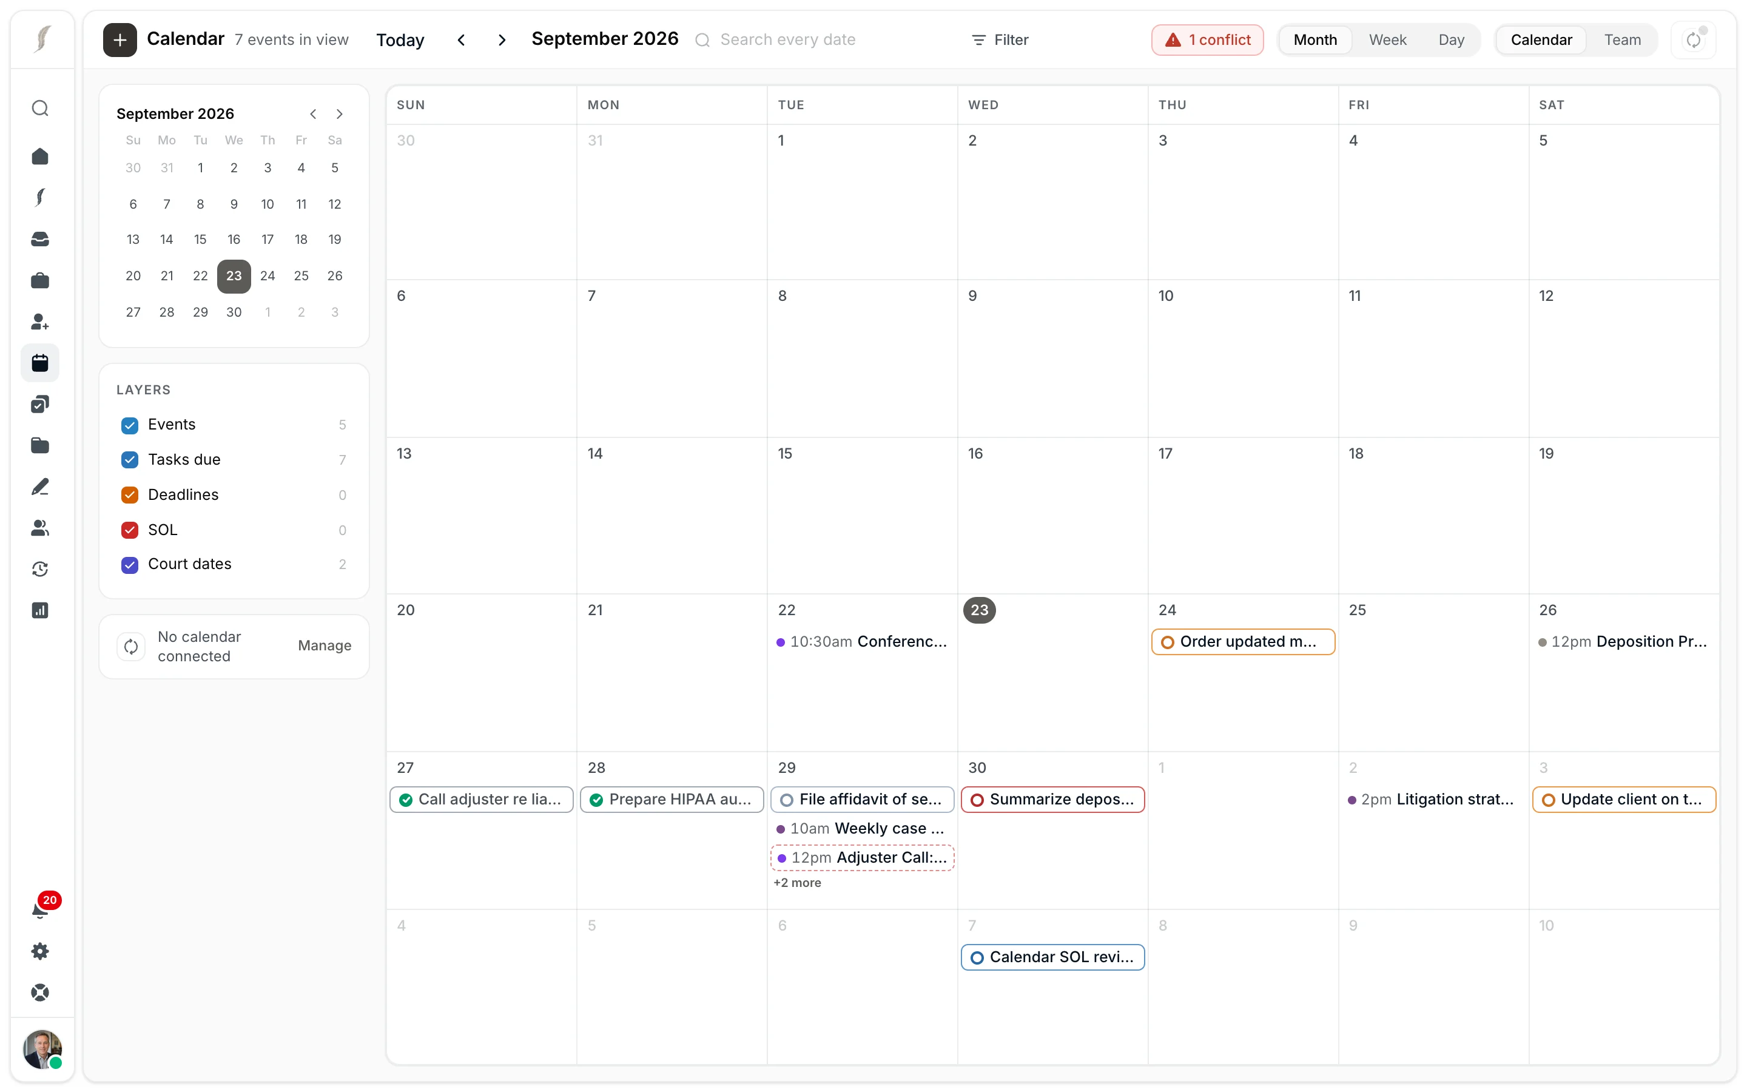Click the Today button
Screen dimensions: 1747x1092
tap(400, 39)
